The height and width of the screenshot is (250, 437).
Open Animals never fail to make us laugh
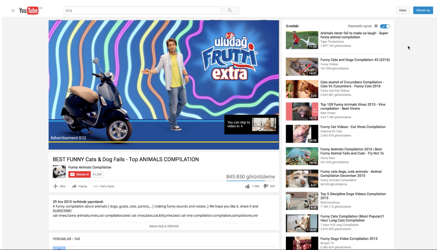click(x=354, y=35)
